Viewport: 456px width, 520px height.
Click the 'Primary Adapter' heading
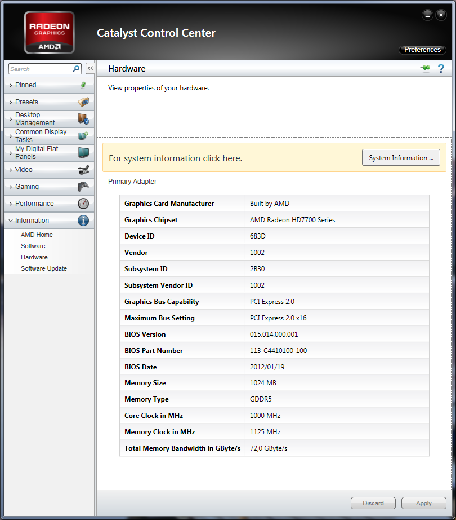(132, 182)
